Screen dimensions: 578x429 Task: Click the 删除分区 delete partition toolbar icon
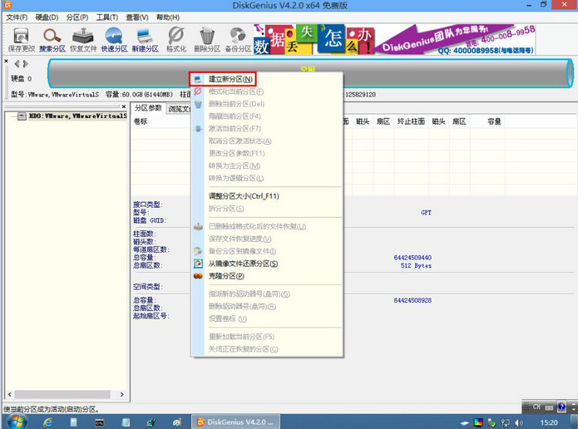(x=207, y=39)
